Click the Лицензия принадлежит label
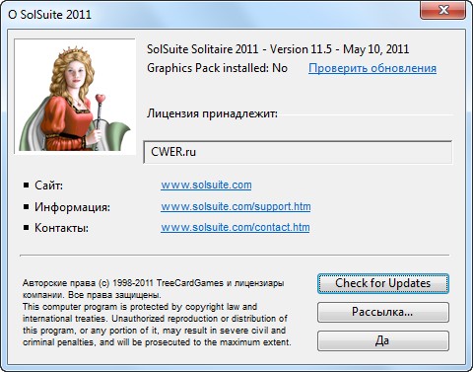 pos(212,113)
